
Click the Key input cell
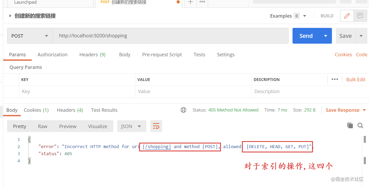77,92
